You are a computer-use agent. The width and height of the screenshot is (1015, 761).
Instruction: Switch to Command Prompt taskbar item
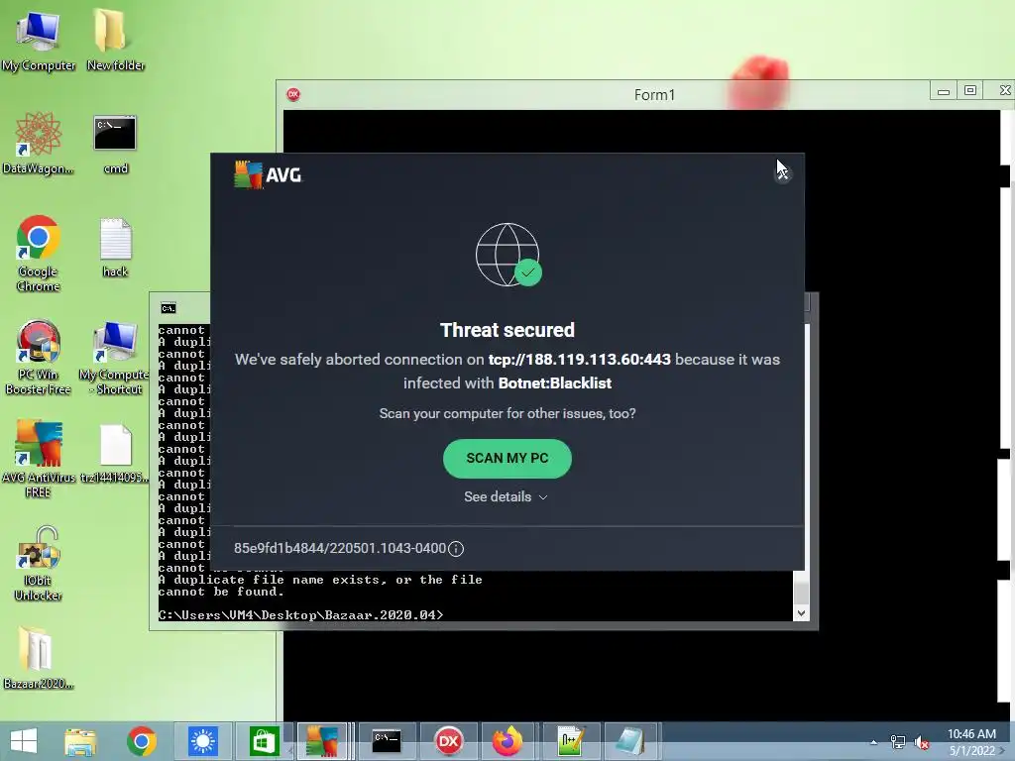coord(387,741)
